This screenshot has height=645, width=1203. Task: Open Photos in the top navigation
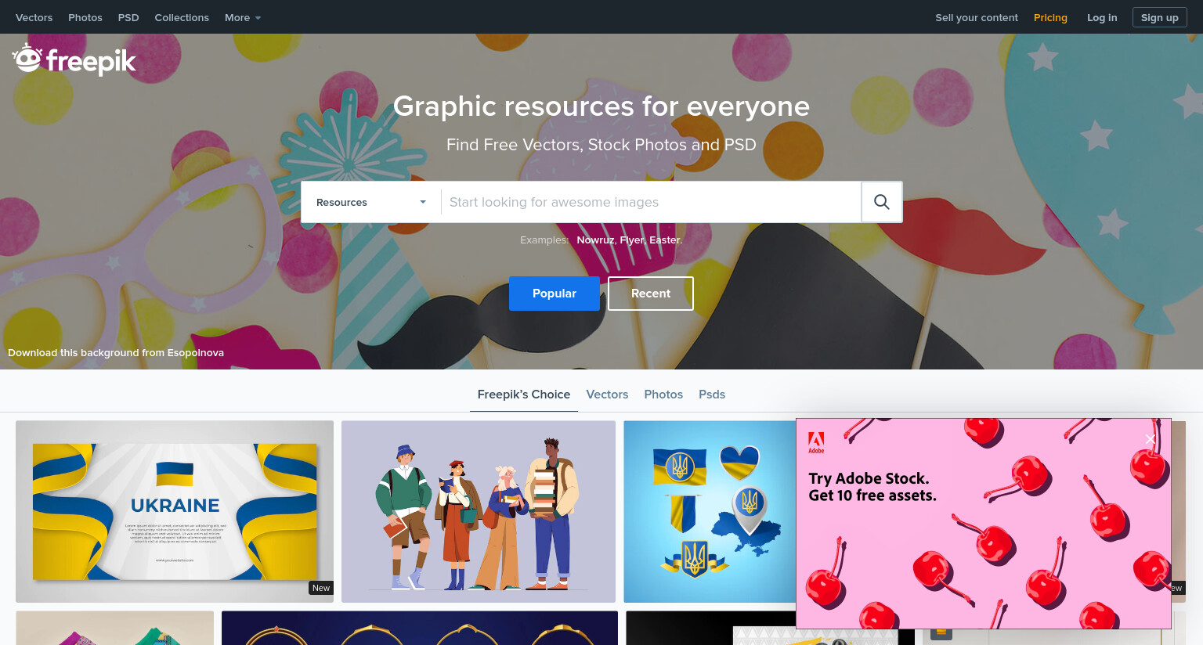(x=85, y=17)
